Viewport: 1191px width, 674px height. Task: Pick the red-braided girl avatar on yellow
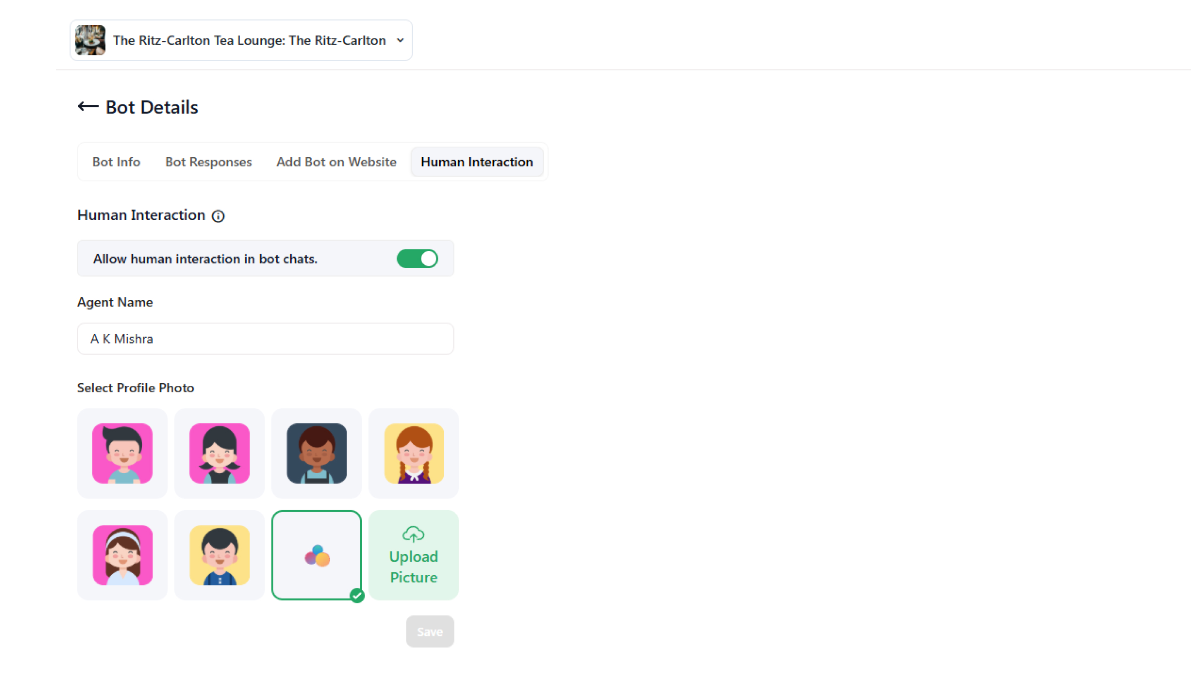414,453
